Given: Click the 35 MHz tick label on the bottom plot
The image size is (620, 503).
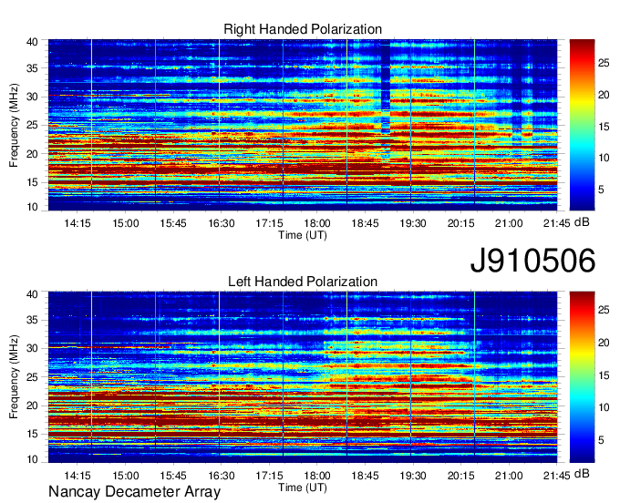Looking at the screenshot, I should tap(32, 320).
